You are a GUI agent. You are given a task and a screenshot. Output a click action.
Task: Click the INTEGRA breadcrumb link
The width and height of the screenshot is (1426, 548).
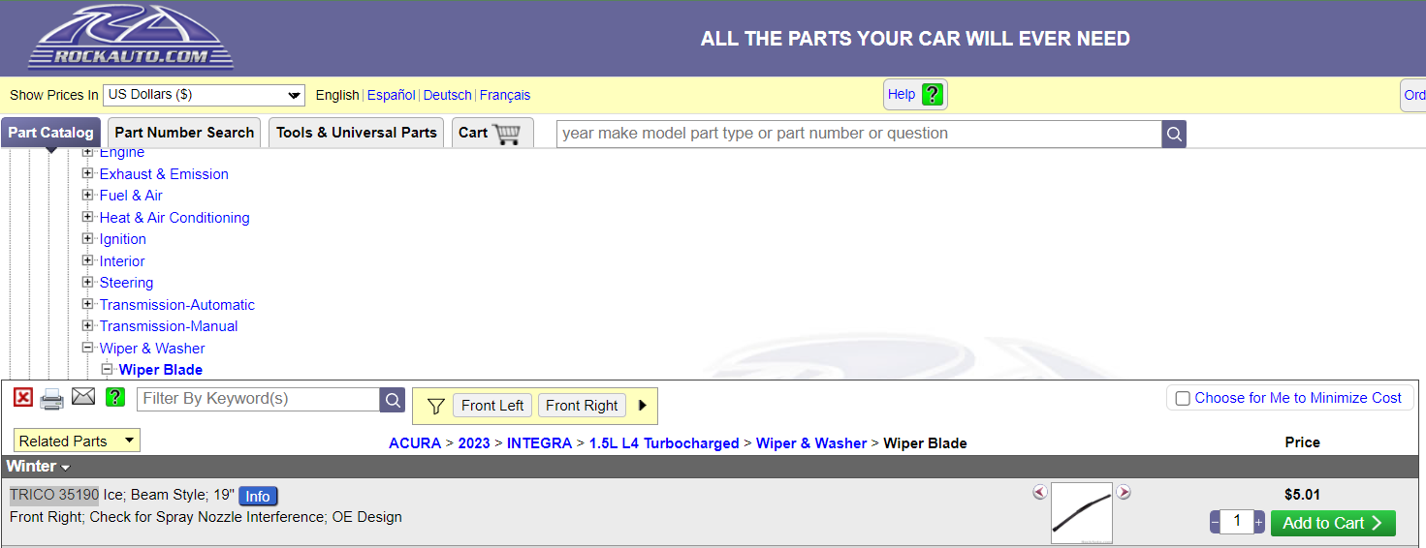[539, 443]
